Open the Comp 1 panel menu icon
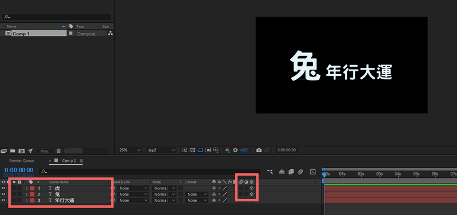The image size is (457, 215). click(81, 161)
